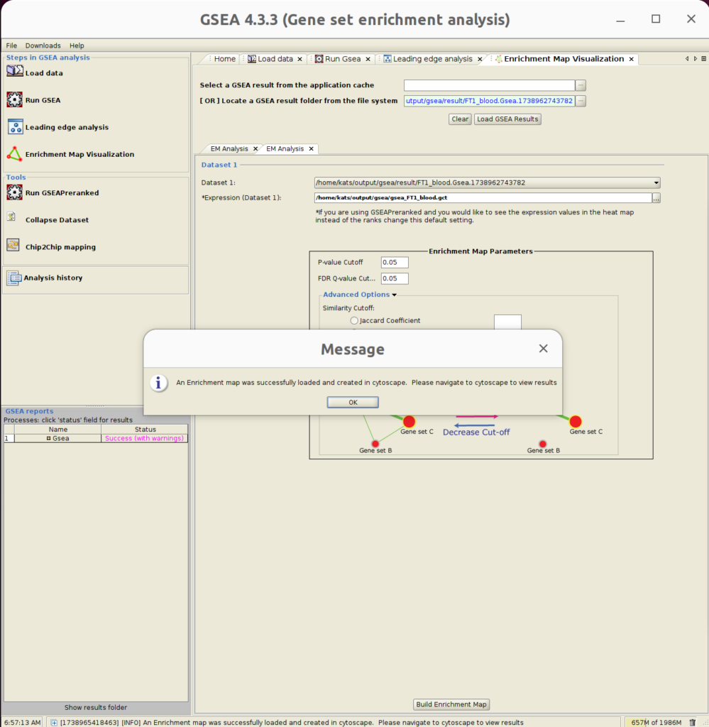
Task: Click the info icon in Message dialog
Action: [x=158, y=383]
